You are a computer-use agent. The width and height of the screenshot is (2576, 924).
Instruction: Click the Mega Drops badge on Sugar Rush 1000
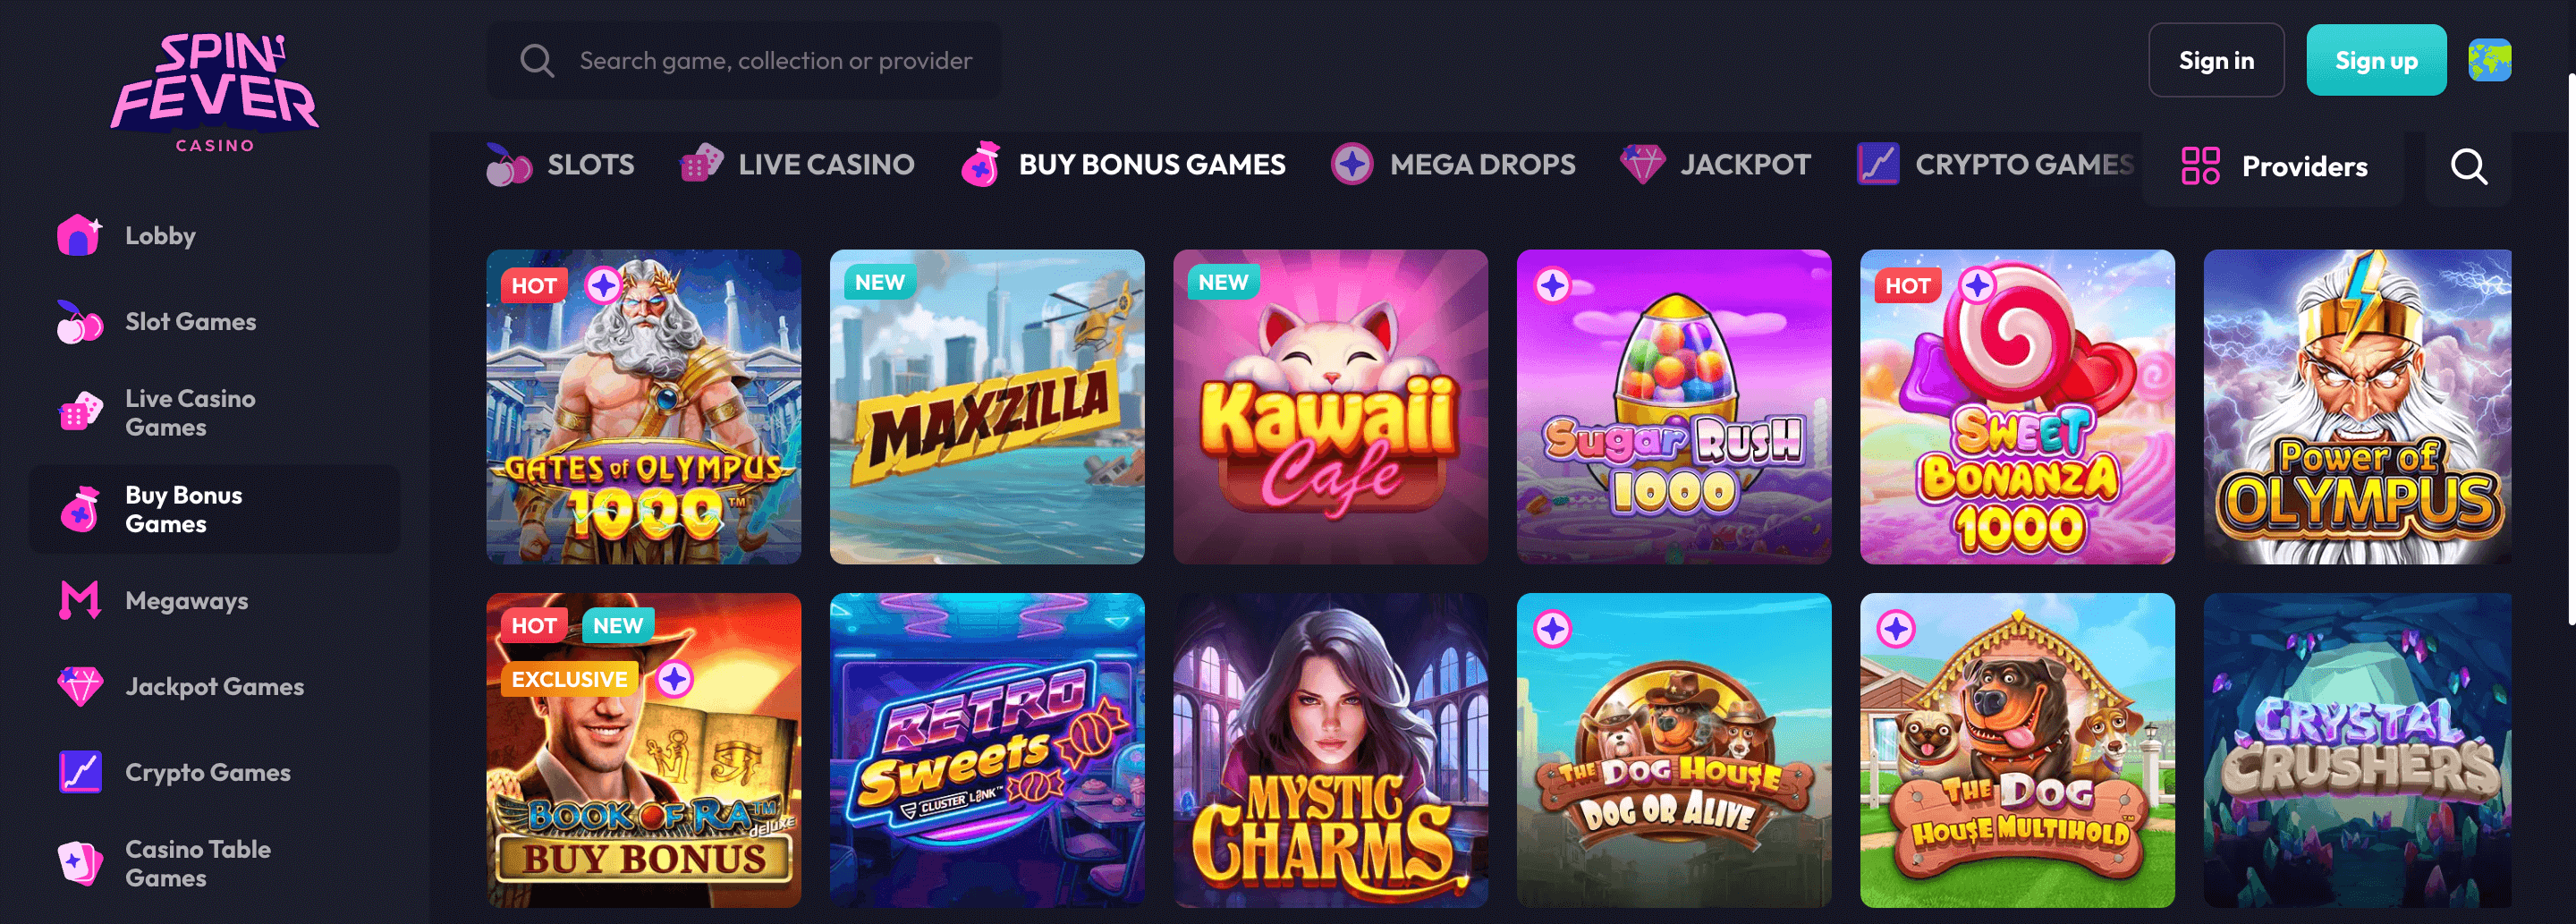click(x=1552, y=285)
